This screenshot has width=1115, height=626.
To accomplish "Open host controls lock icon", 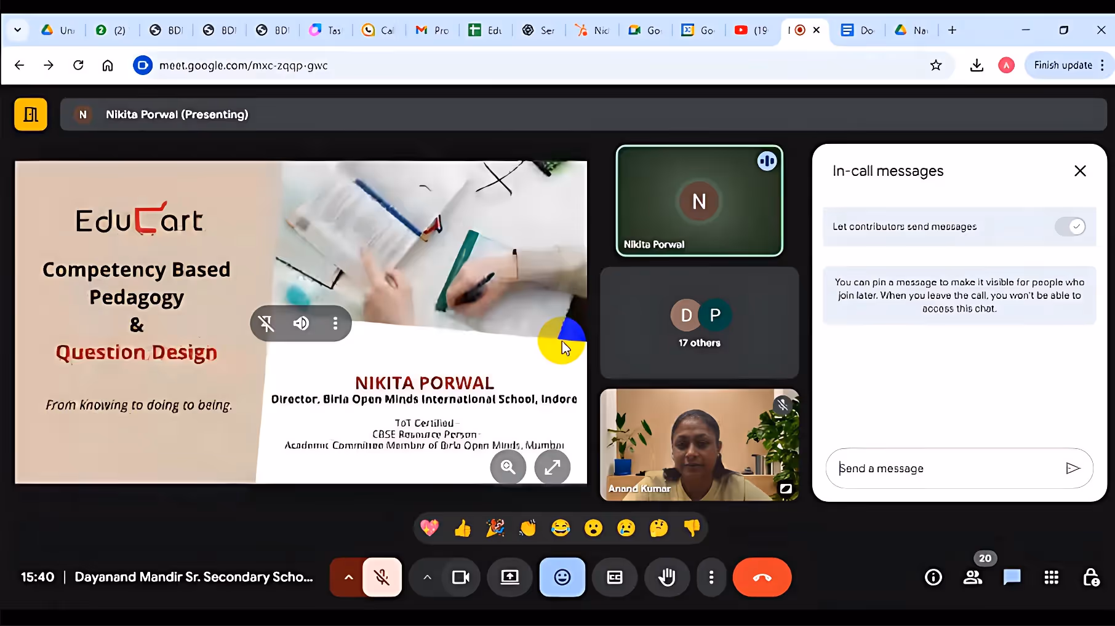I will pyautogui.click(x=1091, y=577).
